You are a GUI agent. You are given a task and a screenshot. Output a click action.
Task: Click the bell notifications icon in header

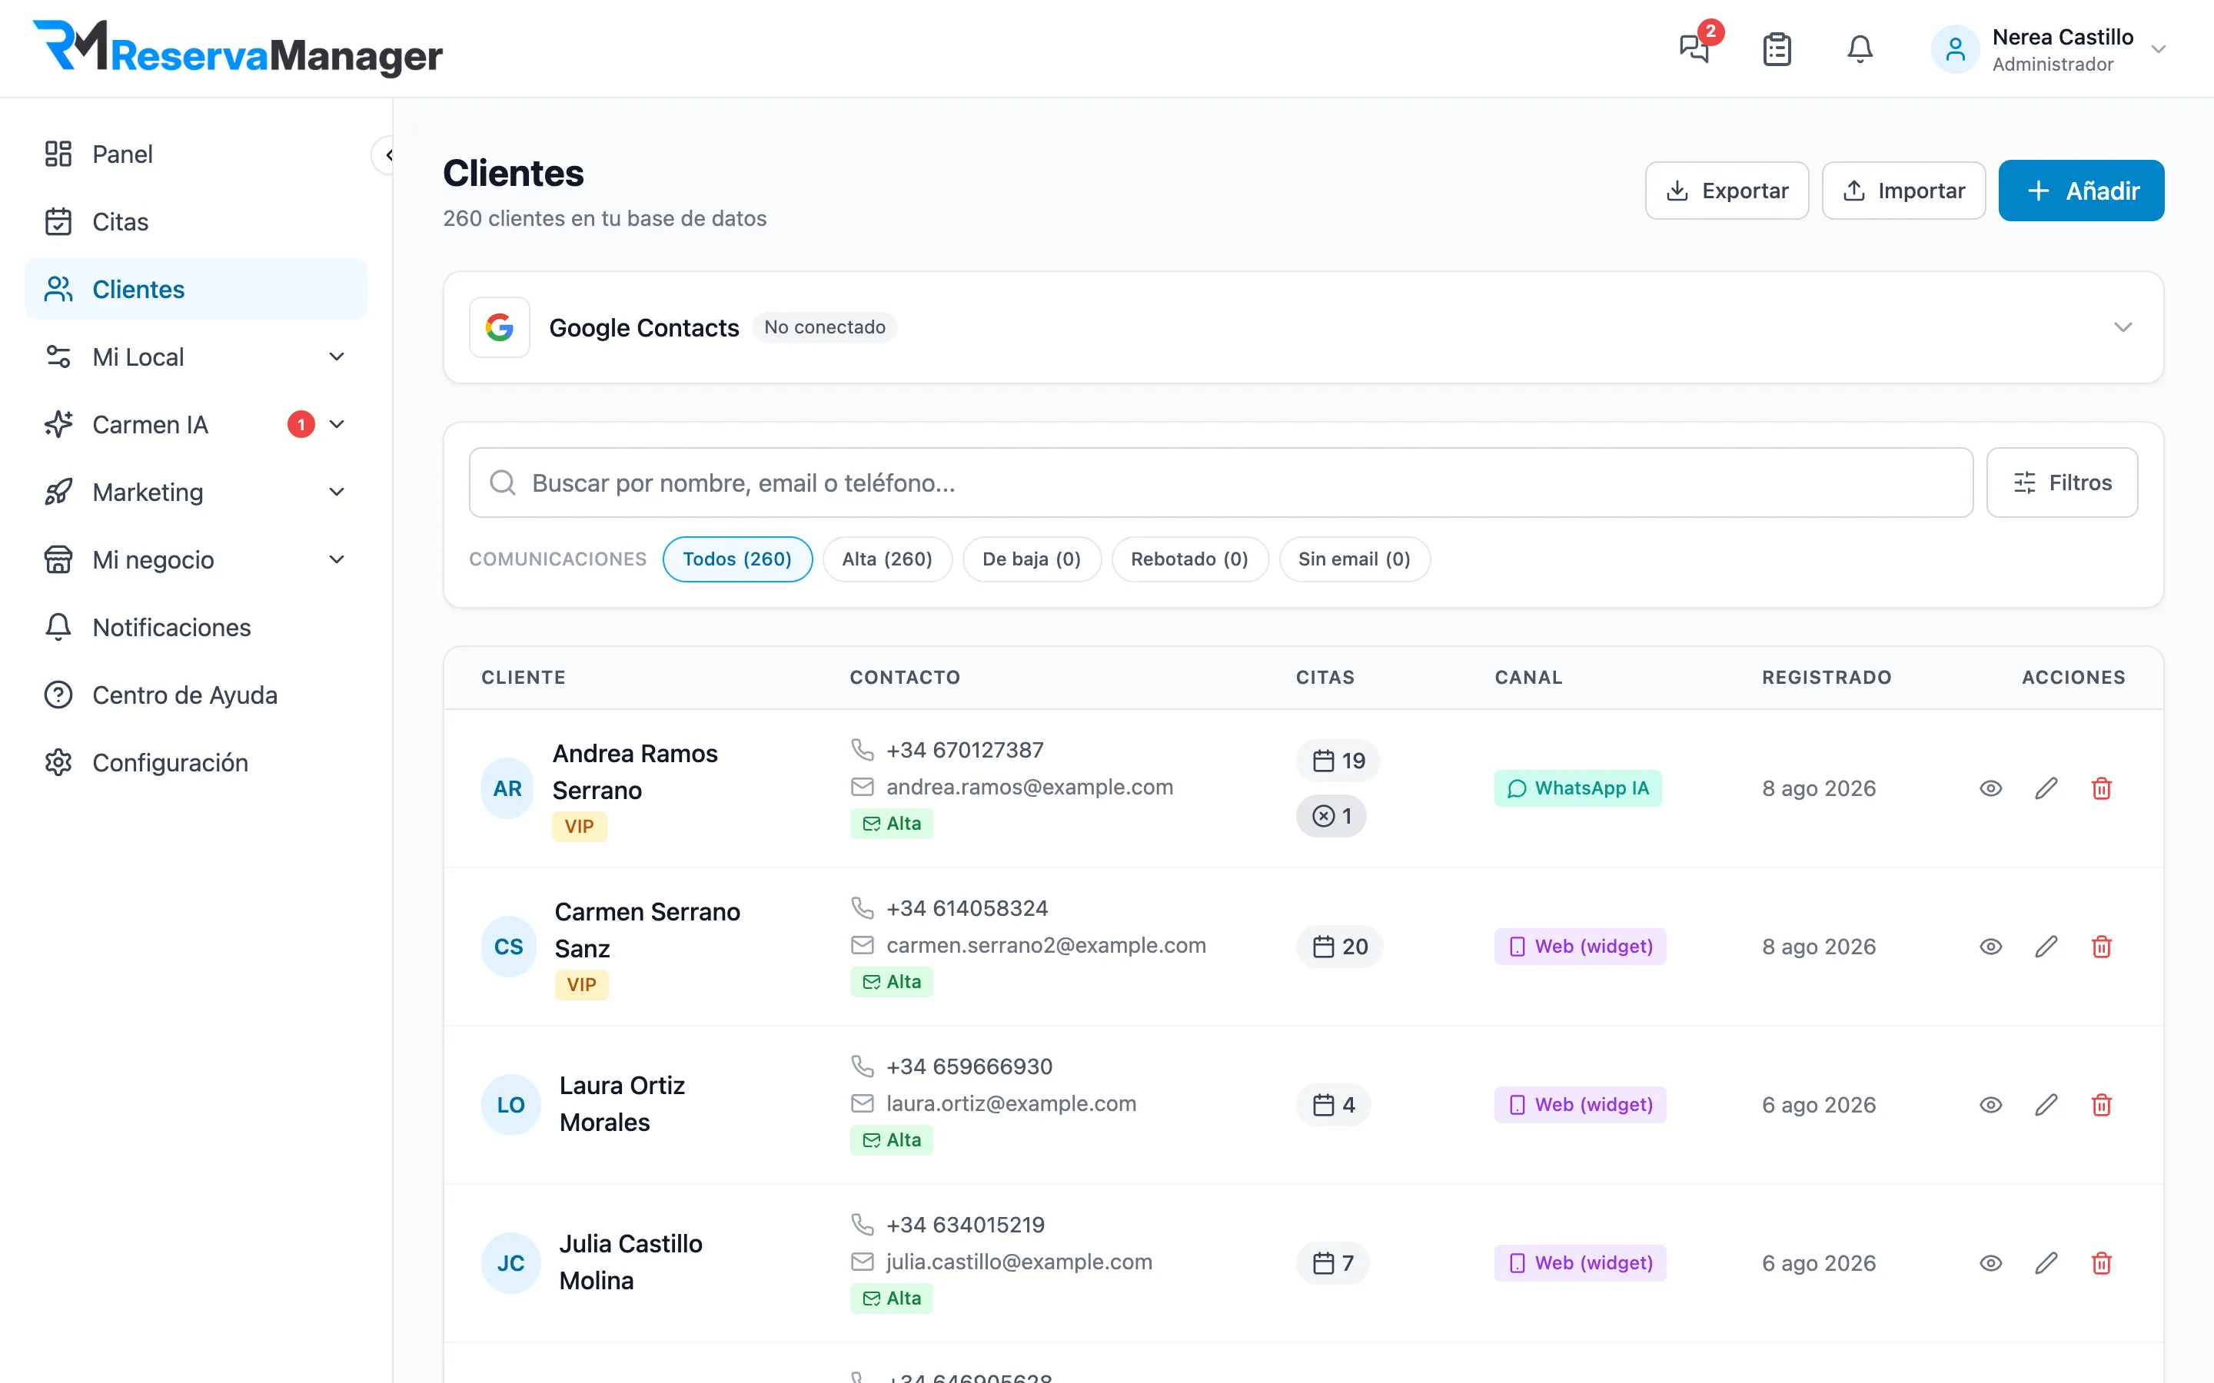point(1859,49)
